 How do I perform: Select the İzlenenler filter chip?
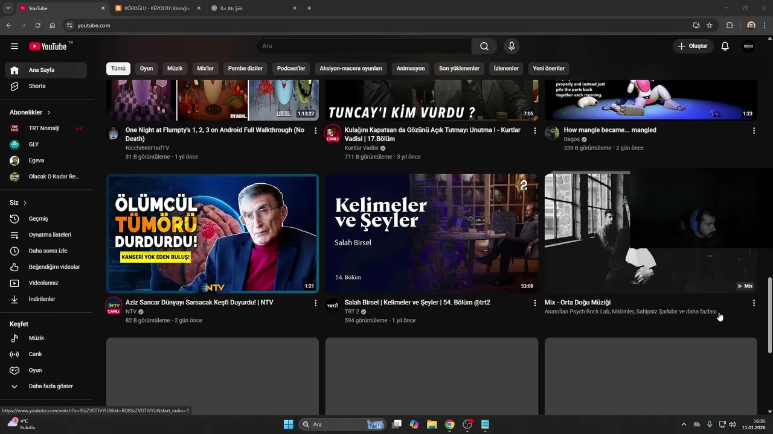506,68
